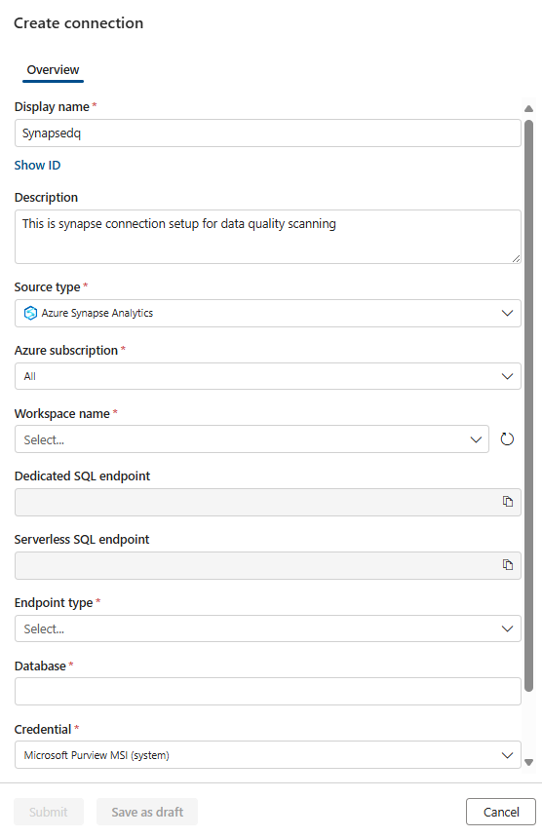Click the vertical scrollbar thumb
The width and height of the screenshot is (542, 837).
pyautogui.click(x=528, y=405)
